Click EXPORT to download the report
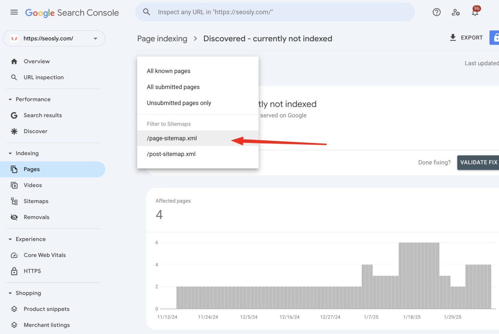Viewport: 499px width, 334px height. 466,37
